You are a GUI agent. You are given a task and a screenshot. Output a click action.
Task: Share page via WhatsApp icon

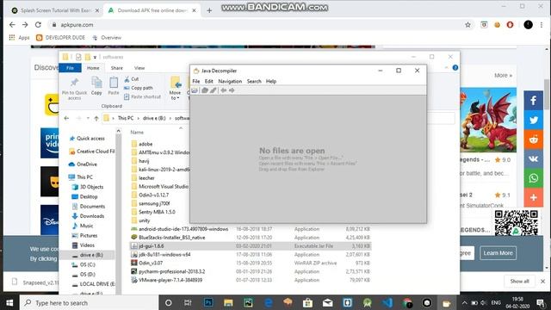pyautogui.click(x=534, y=178)
